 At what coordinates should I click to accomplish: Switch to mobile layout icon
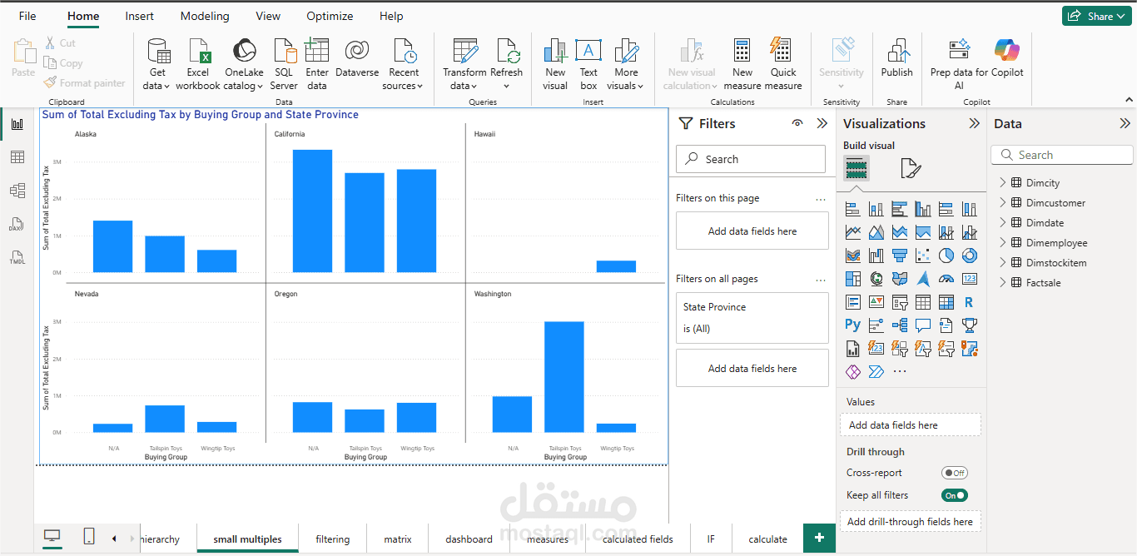click(89, 537)
